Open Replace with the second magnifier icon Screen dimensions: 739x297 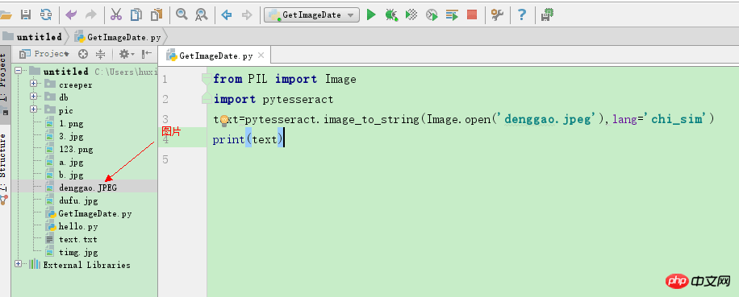click(202, 15)
